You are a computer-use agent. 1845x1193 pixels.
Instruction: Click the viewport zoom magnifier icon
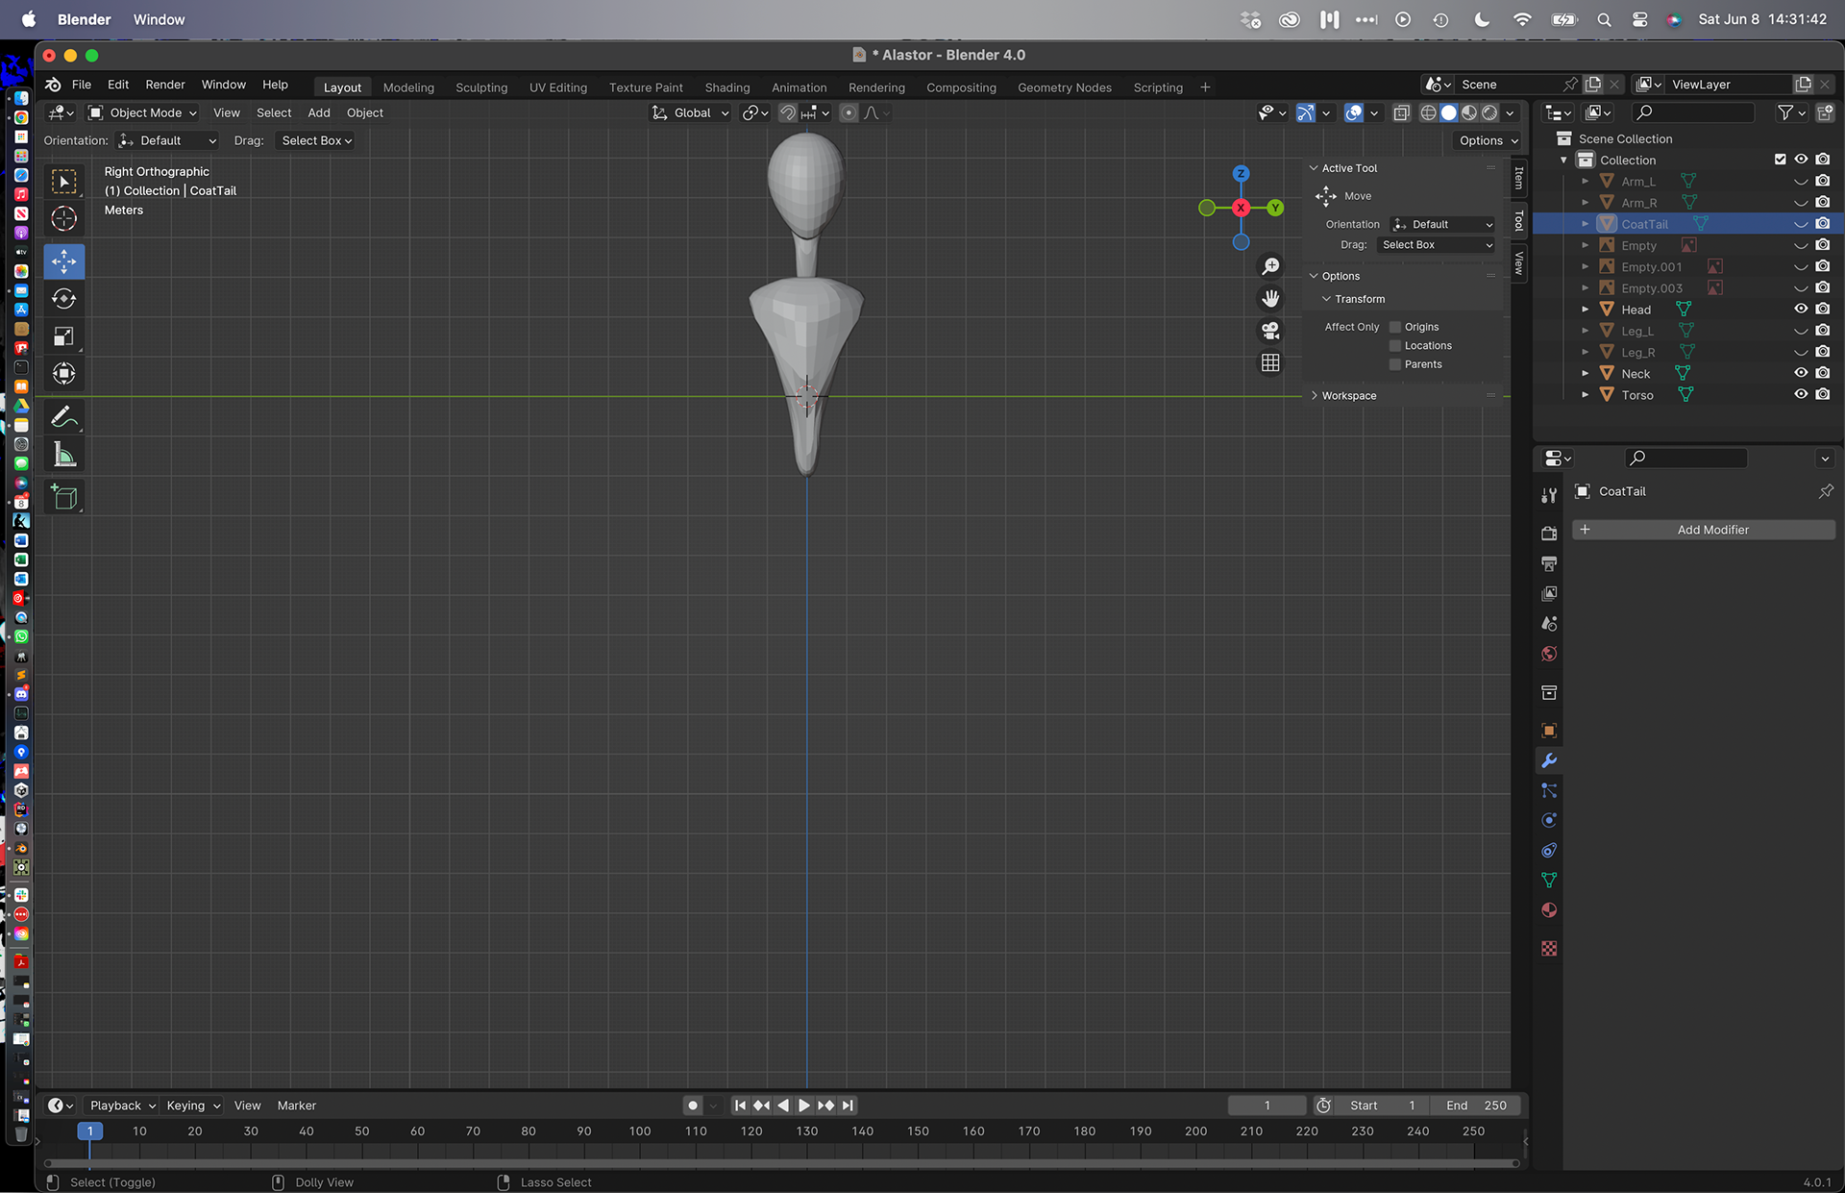[x=1270, y=266]
